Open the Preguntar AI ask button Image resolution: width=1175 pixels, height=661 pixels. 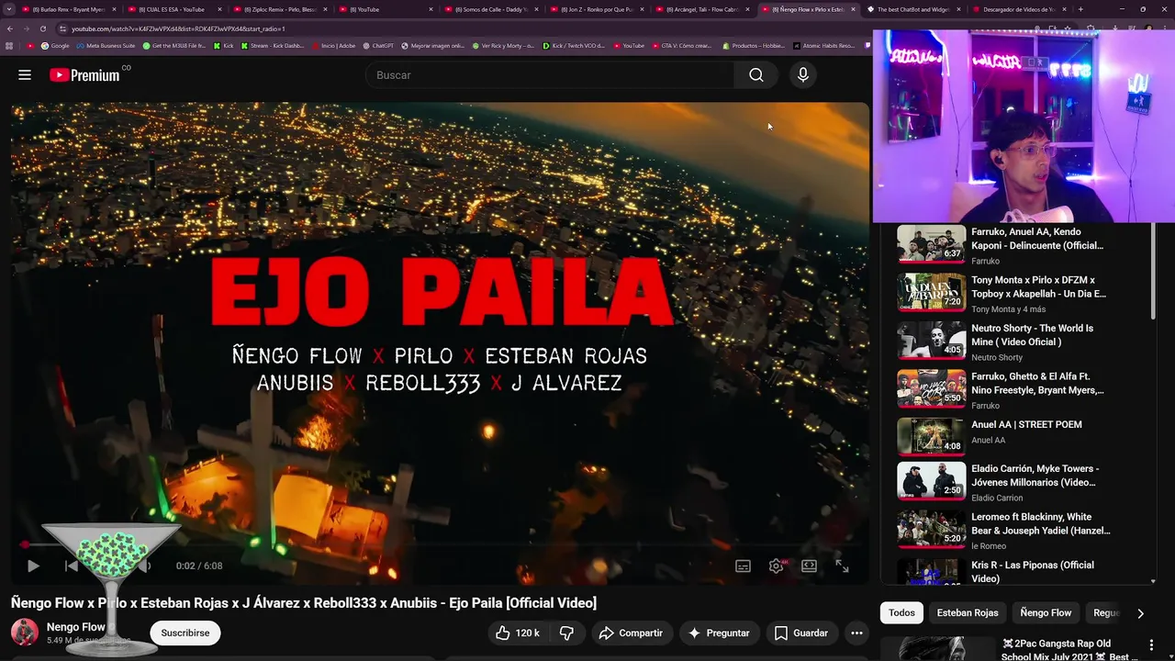click(719, 633)
